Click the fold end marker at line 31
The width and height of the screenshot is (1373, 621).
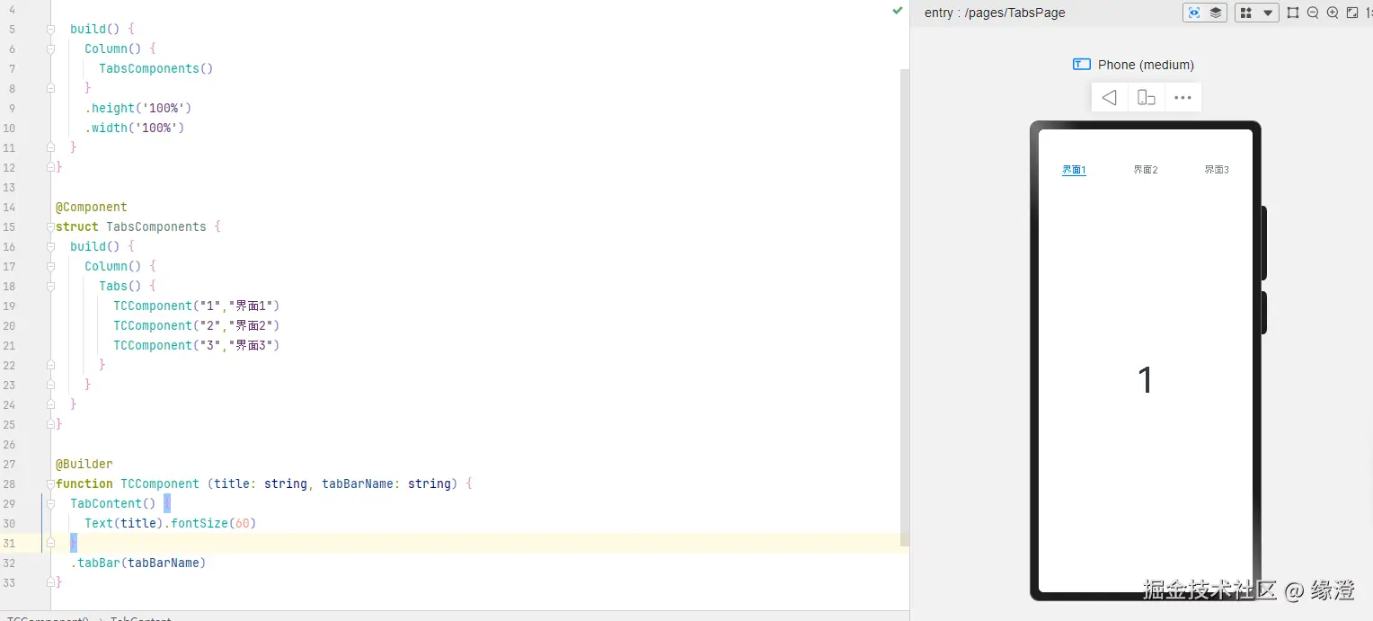pos(50,543)
